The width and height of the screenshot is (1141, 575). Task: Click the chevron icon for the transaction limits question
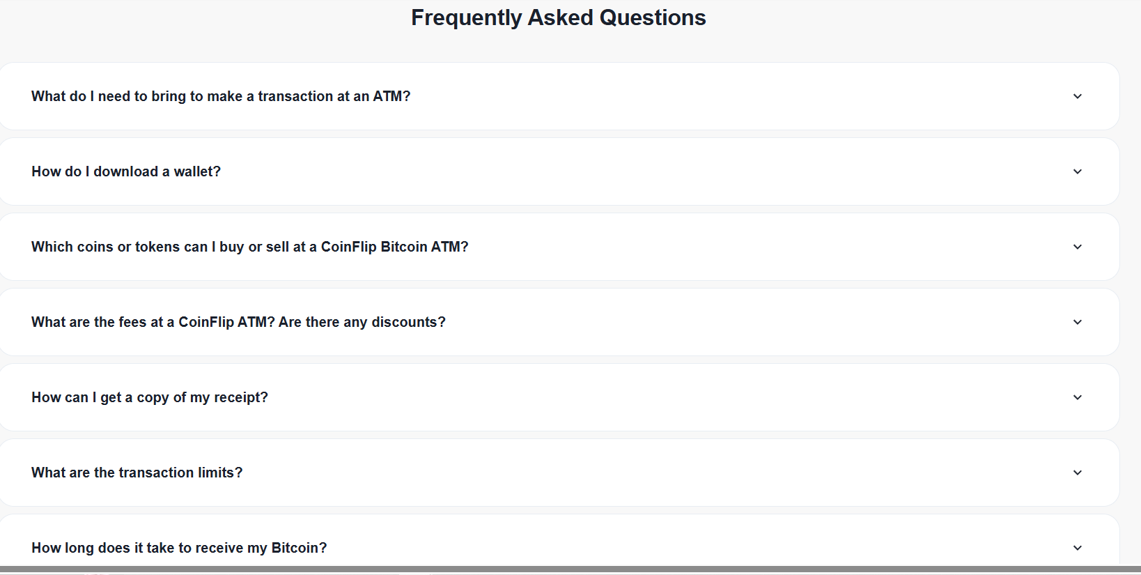click(1078, 473)
